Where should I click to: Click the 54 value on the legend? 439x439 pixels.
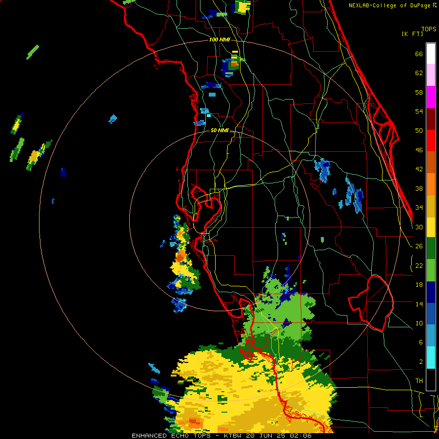tap(419, 111)
